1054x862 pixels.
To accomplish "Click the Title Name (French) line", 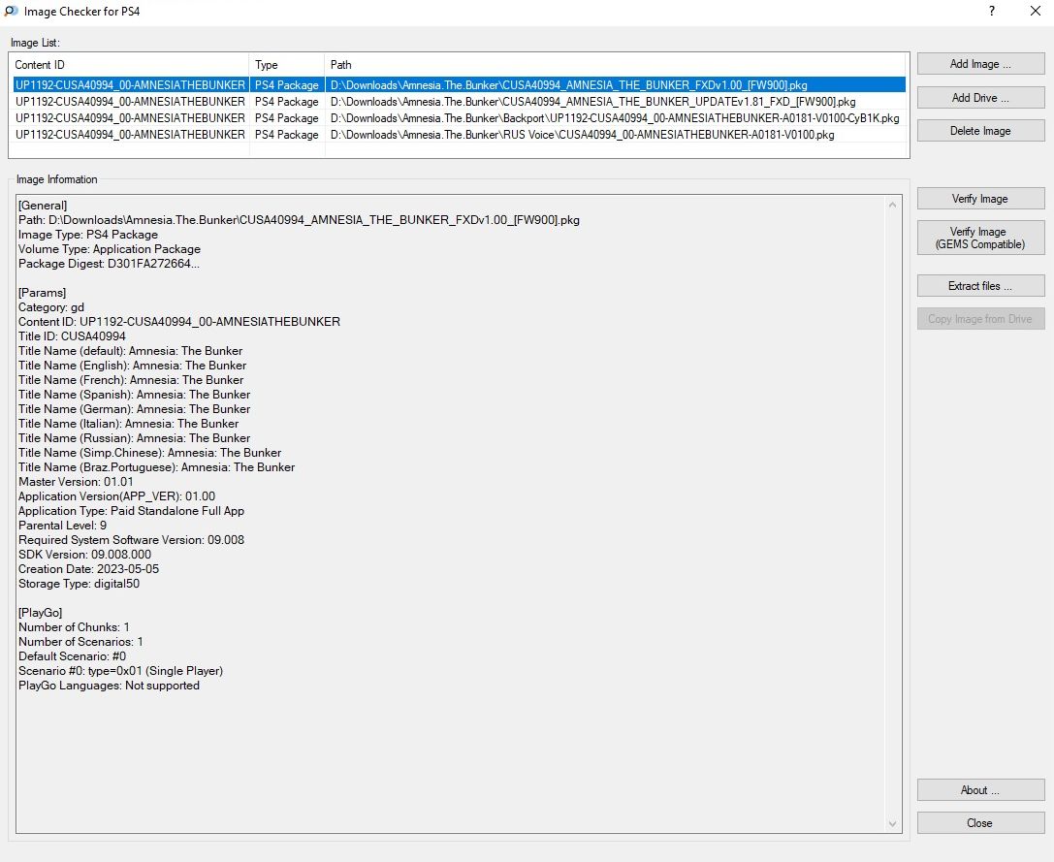I will point(131,380).
